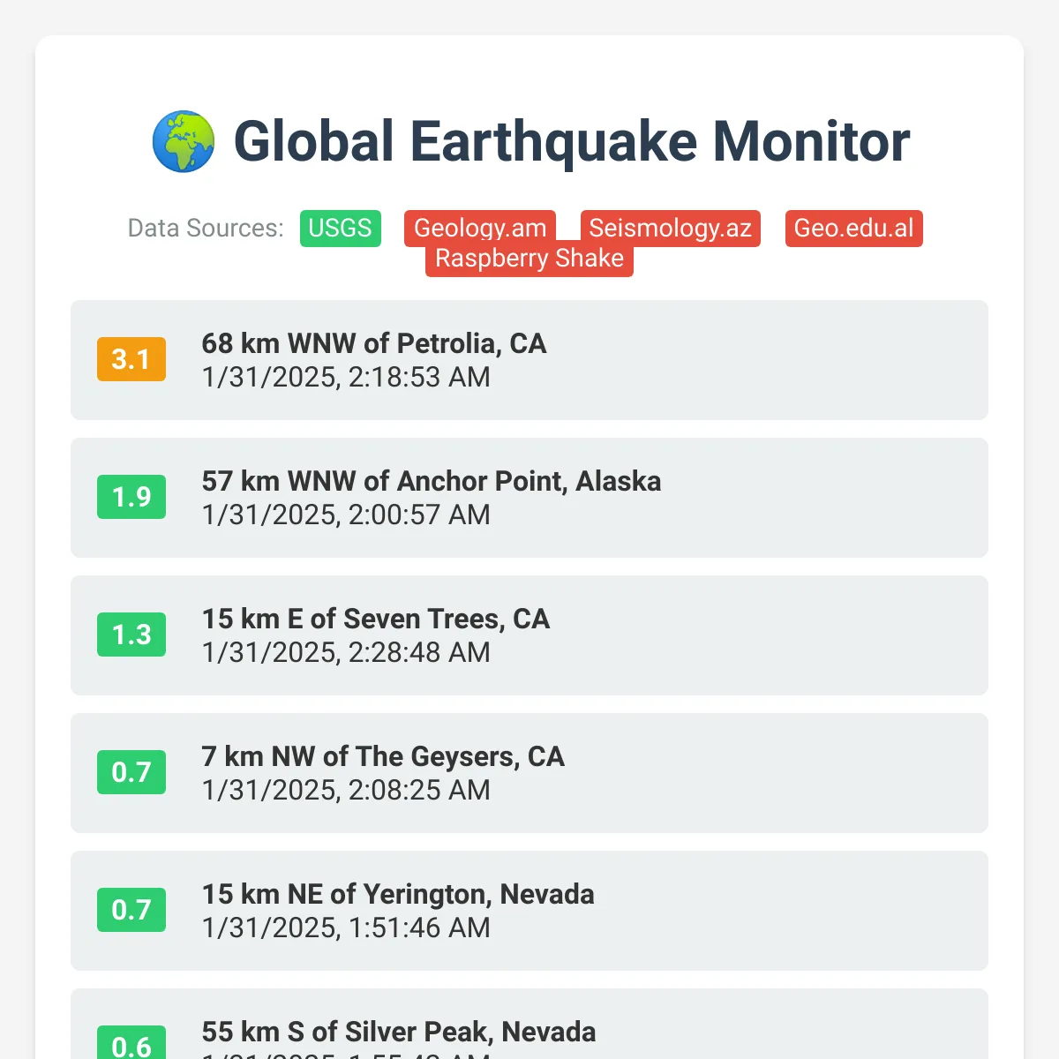Select the 7 km NW of The Geysers entry
Viewport: 1059px width, 1059px height.
(x=529, y=773)
